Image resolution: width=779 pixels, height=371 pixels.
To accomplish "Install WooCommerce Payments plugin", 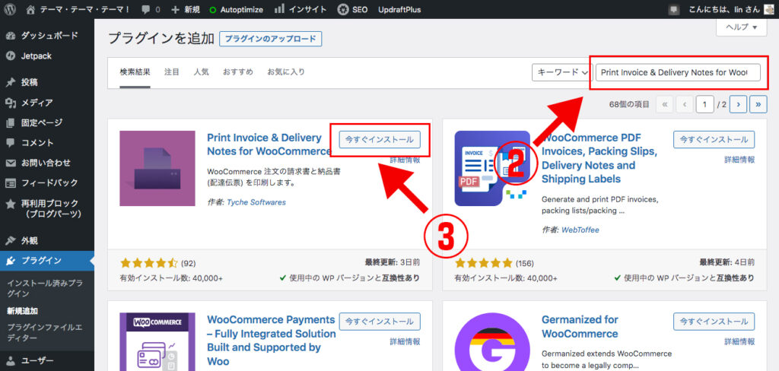I will point(380,322).
